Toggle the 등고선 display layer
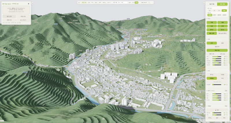Image resolution: width=231 pixels, height=123 pixels. pos(222,30)
